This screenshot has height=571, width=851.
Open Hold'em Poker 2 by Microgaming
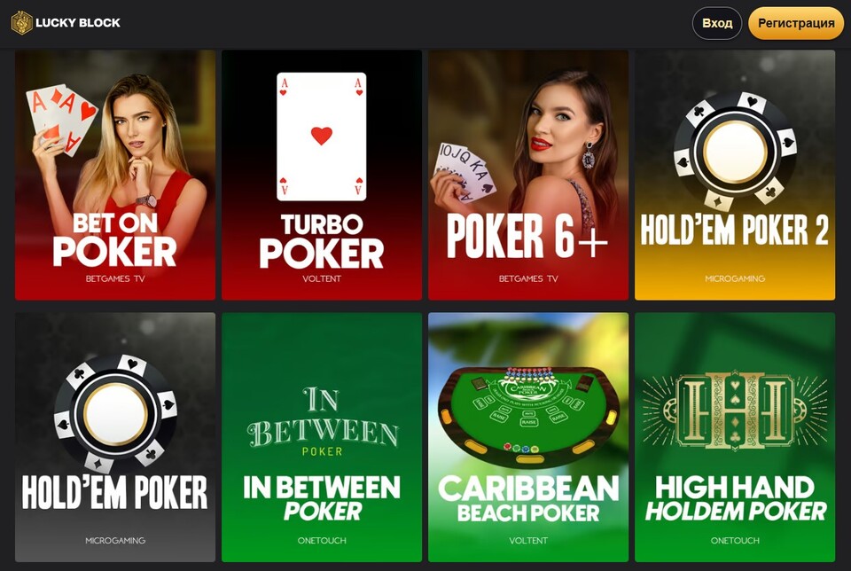tap(735, 175)
